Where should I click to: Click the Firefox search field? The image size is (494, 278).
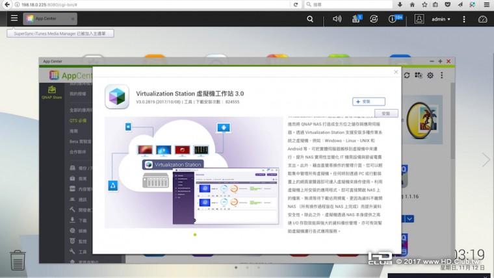(348, 5)
